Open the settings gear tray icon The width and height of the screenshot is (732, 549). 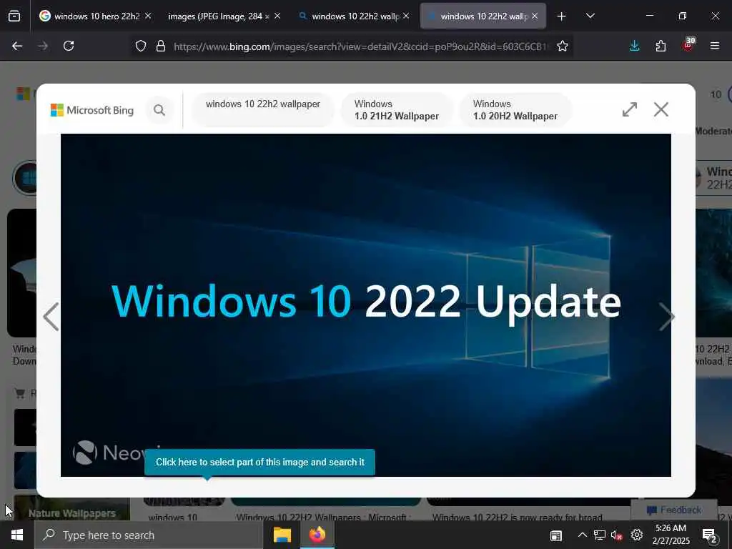(637, 535)
